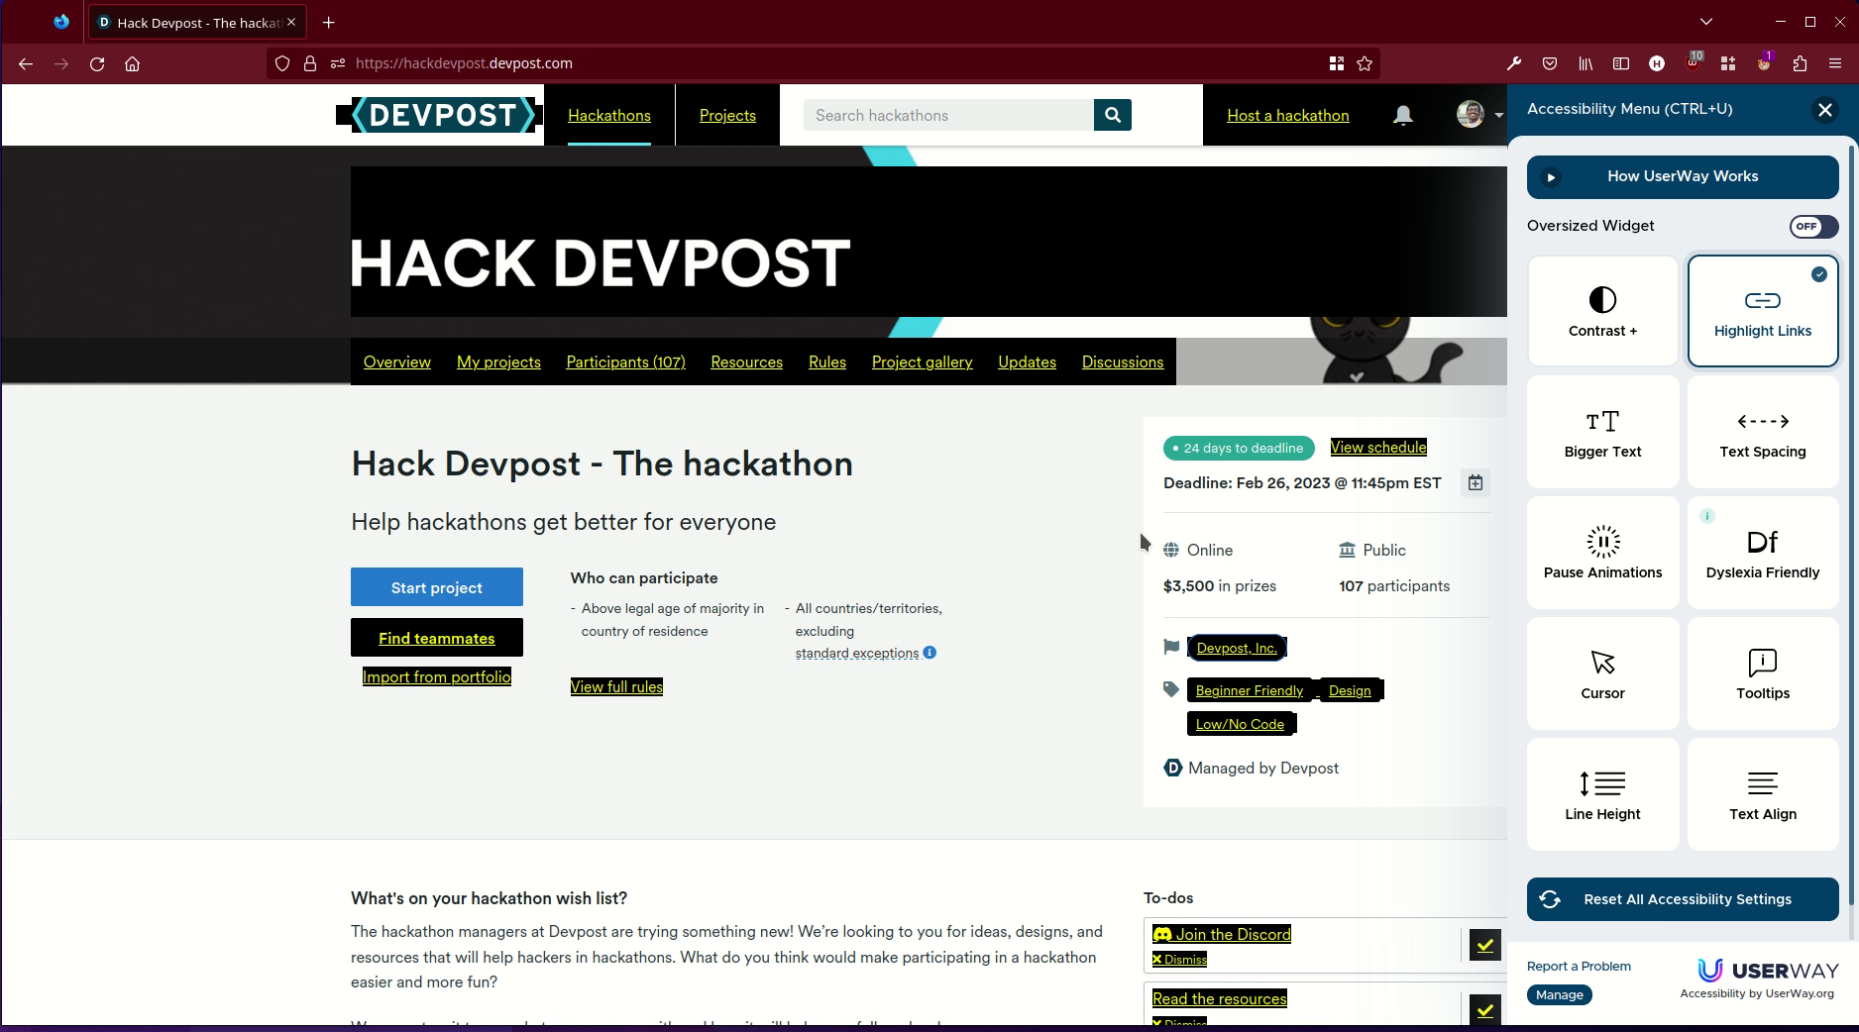Activate Pause Animations
Screen dimensions: 1859x1032
coord(1601,552)
